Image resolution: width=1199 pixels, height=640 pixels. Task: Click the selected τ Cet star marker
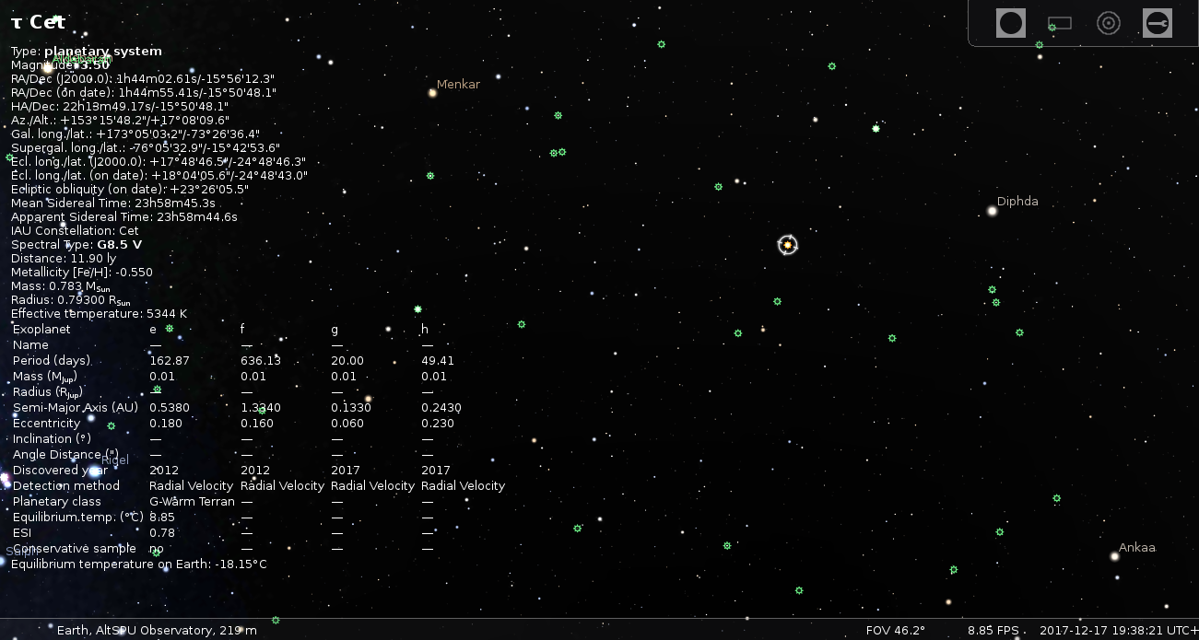click(x=787, y=245)
